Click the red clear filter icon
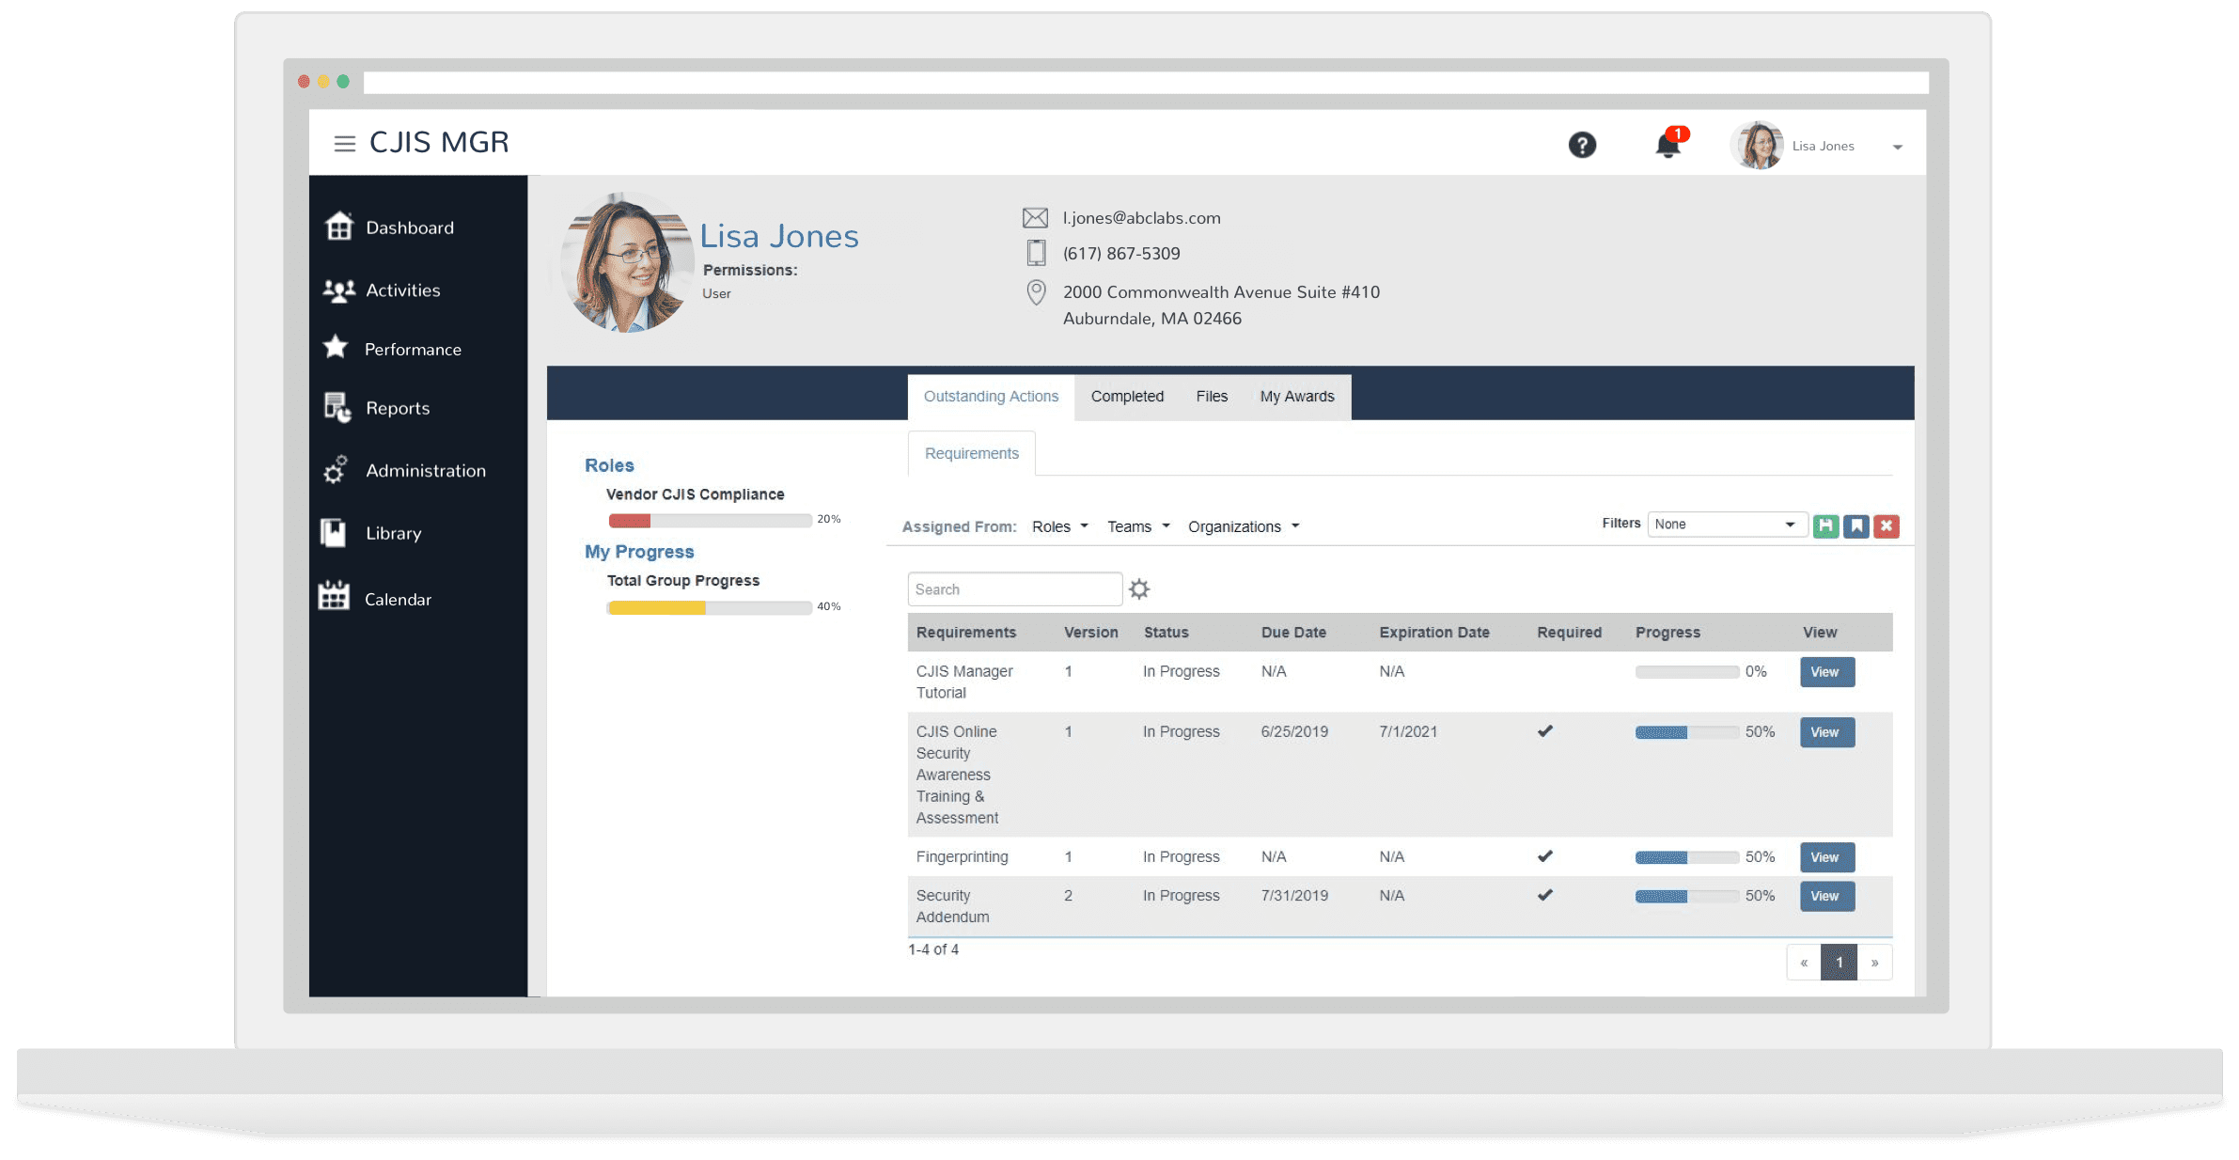This screenshot has height=1160, width=2239. coord(1887,526)
